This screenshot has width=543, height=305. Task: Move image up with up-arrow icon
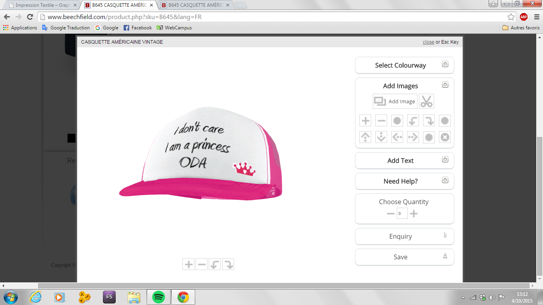tap(365, 137)
